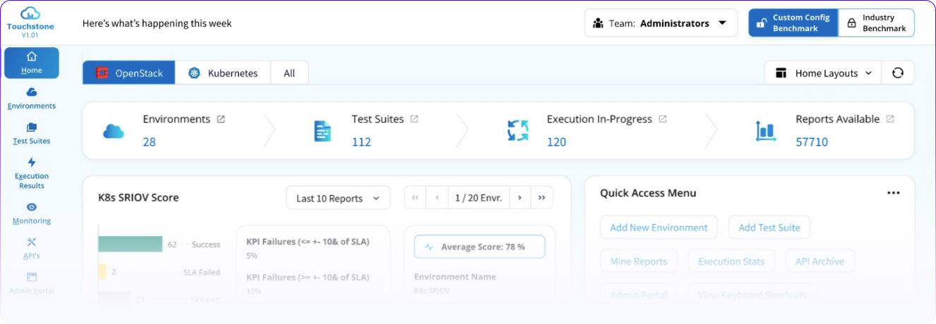
Task: Switch to Custom Config Benchmark mode
Action: [793, 23]
